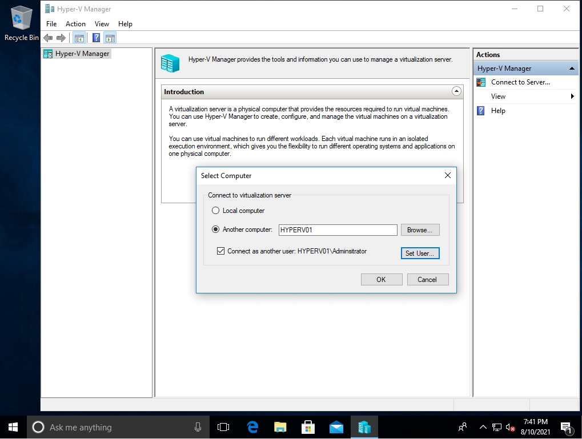Open the Mail app from the taskbar

point(336,427)
